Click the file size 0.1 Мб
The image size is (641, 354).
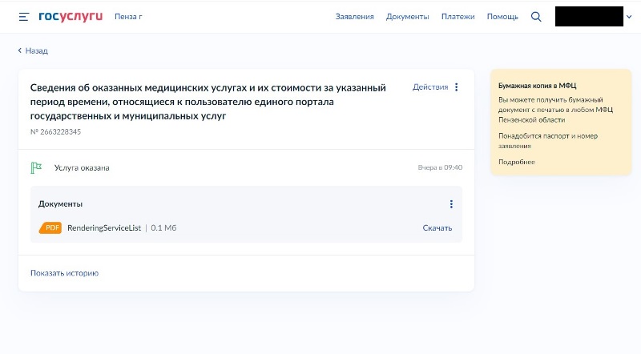[x=163, y=228]
